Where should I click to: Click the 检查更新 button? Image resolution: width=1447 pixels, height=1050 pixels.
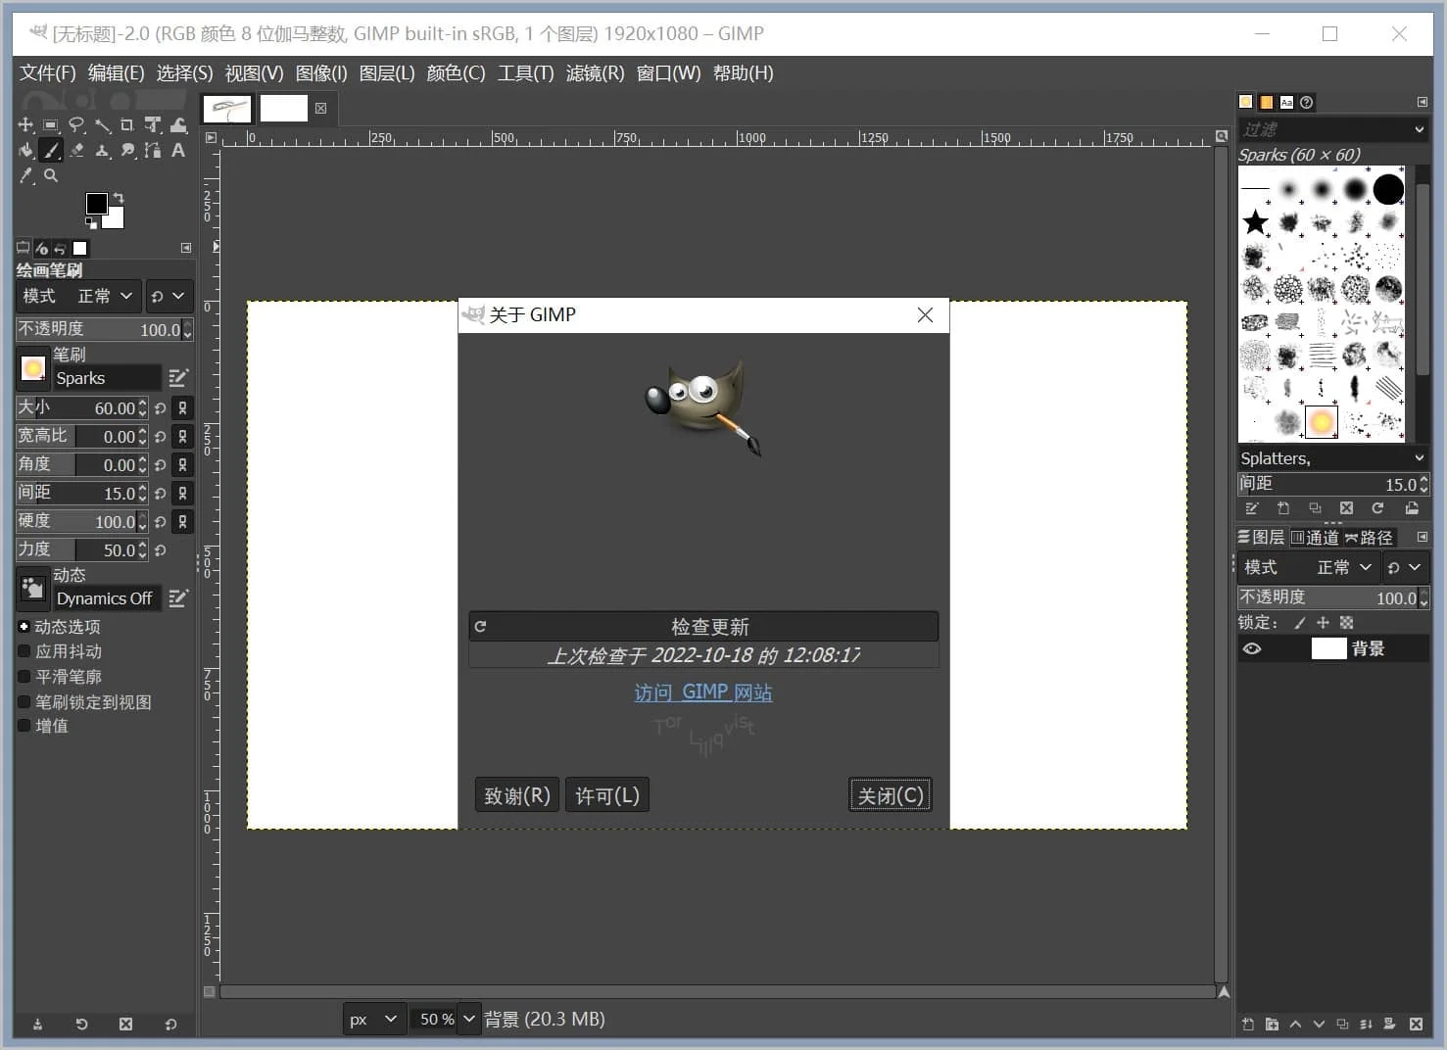[703, 627]
